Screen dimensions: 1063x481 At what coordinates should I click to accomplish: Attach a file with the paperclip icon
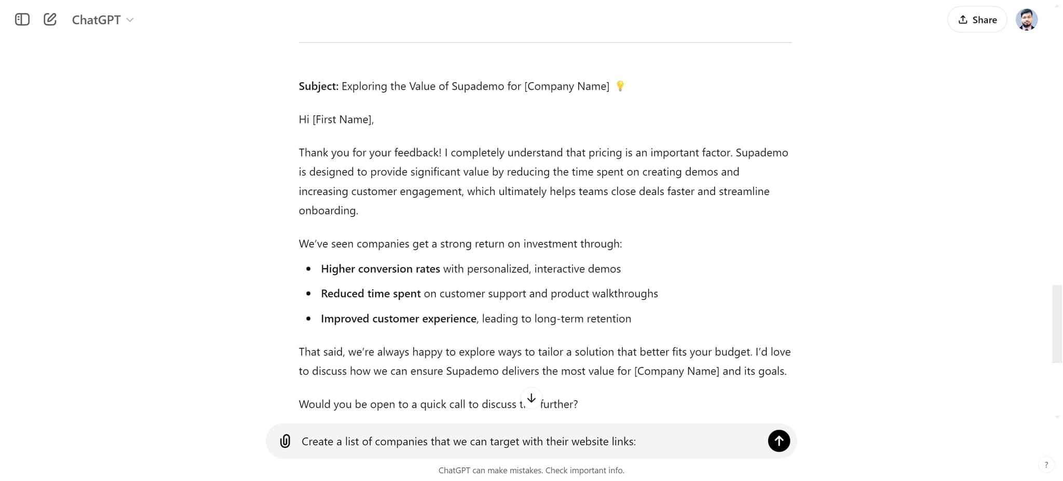(285, 441)
